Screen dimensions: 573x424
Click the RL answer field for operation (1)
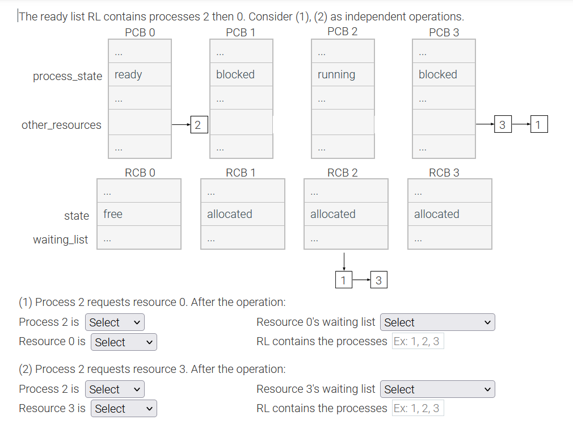click(x=417, y=341)
